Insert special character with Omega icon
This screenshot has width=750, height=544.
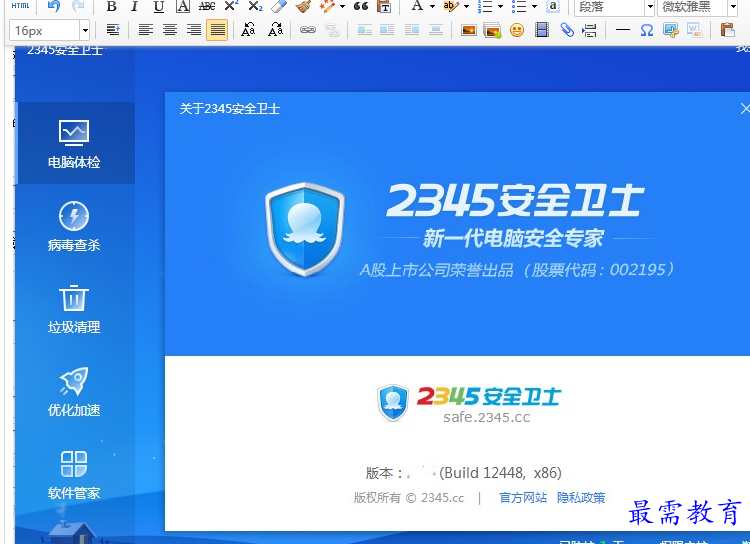coord(647,30)
